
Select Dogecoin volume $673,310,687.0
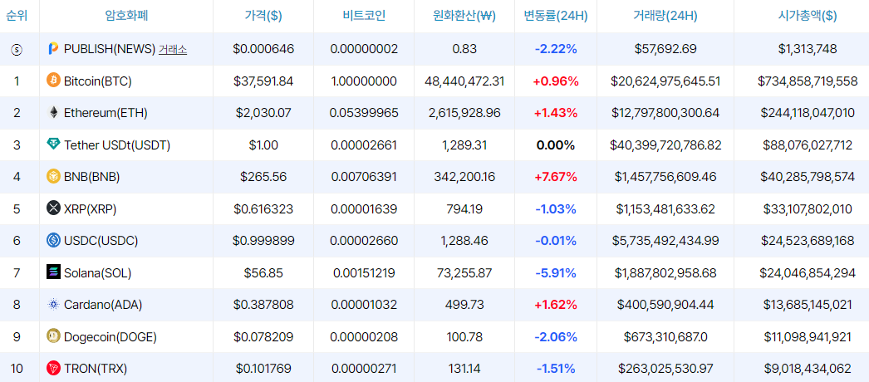(665, 336)
